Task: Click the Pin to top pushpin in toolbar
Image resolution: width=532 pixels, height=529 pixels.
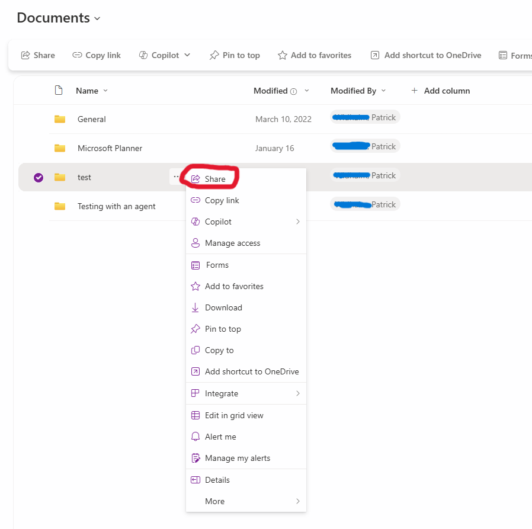Action: point(214,55)
